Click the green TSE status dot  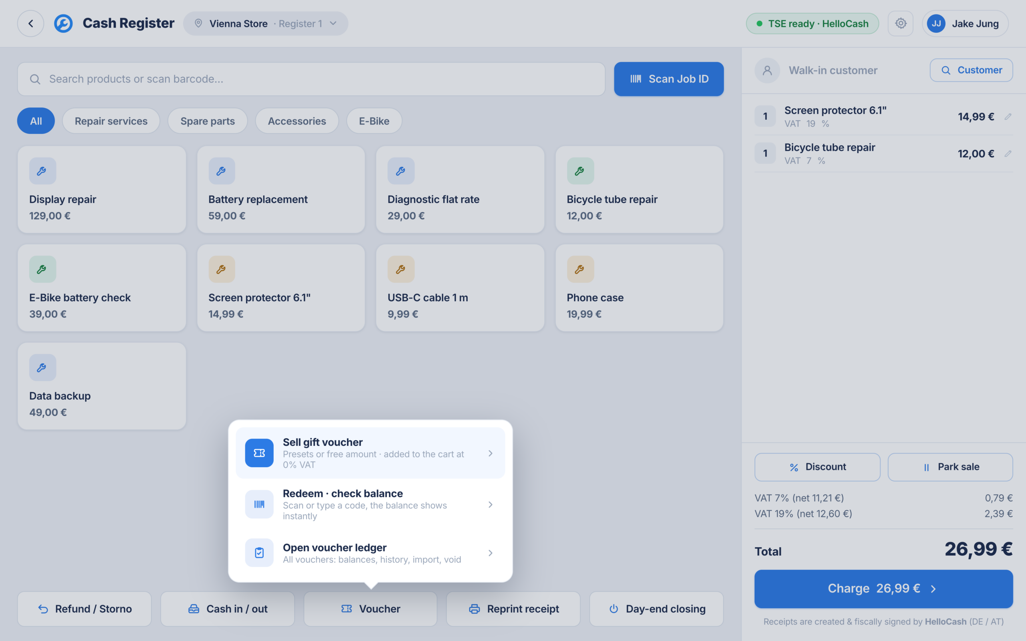click(759, 24)
